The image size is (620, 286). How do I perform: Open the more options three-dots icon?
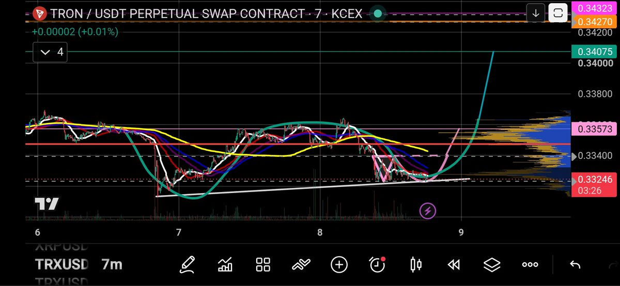(x=530, y=265)
